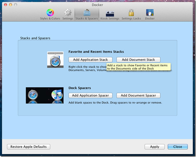Click the blue Close button
The width and height of the screenshot is (196, 157).
tap(178, 147)
